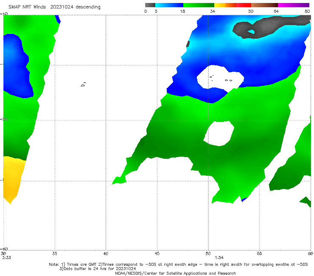Screen dimensions: 314x276
Task: Click the blue low-wind patch in the left swath
Action: pos(17,67)
